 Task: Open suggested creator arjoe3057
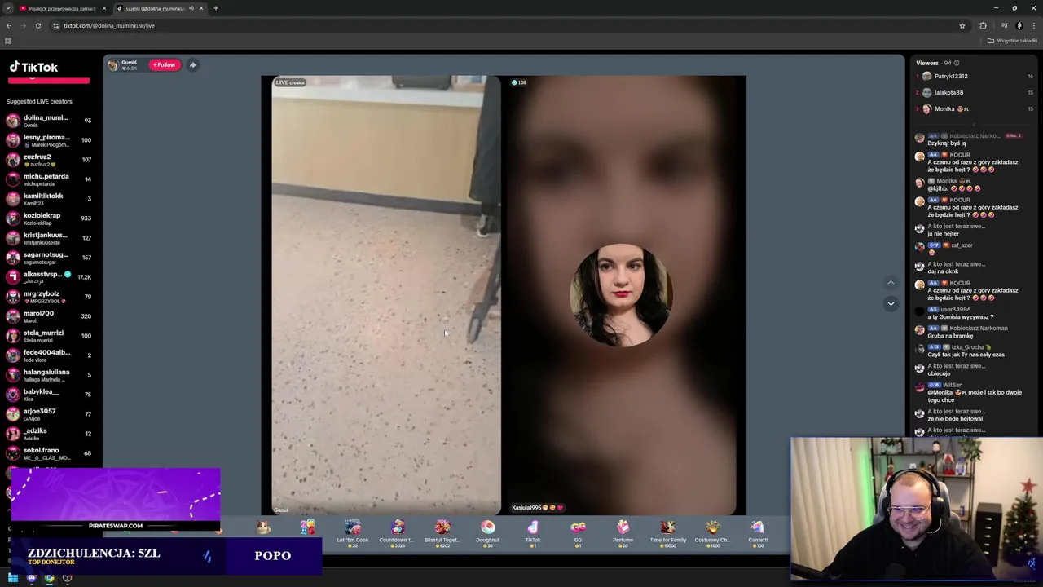[x=49, y=414]
